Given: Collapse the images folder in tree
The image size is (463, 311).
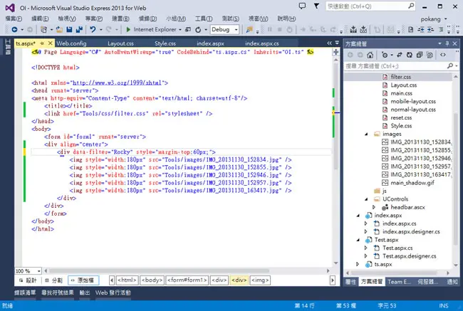Looking at the screenshot, I should coord(366,134).
